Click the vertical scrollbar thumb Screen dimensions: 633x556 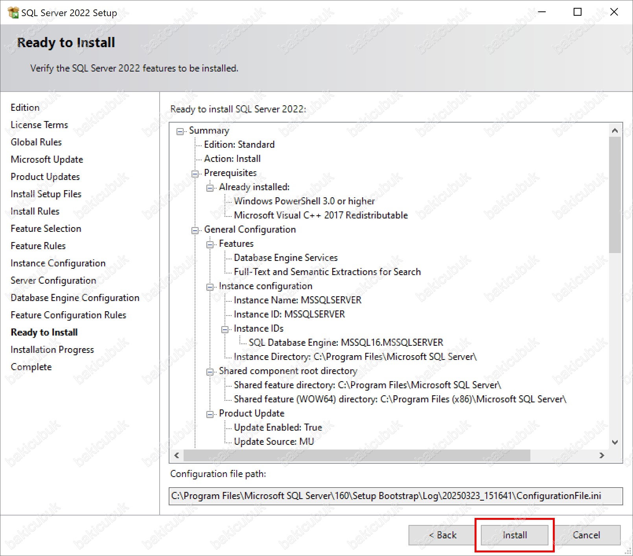615,195
